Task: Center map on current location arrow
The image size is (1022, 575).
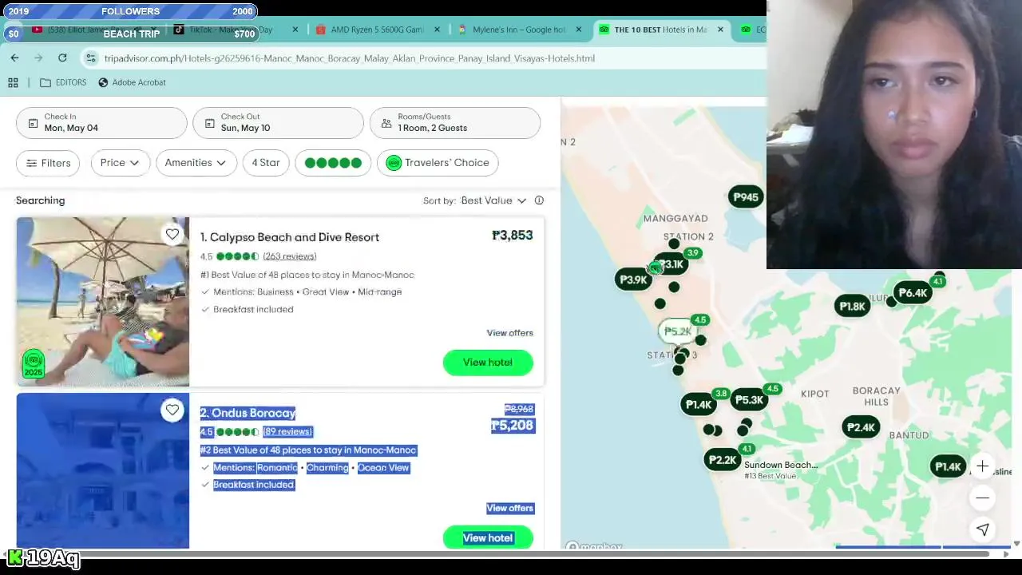Action: click(x=983, y=529)
